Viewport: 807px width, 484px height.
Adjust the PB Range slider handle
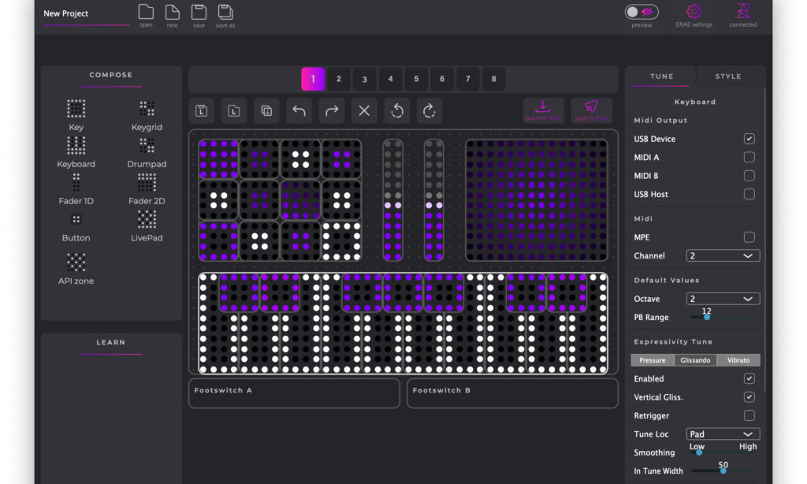[x=707, y=318]
